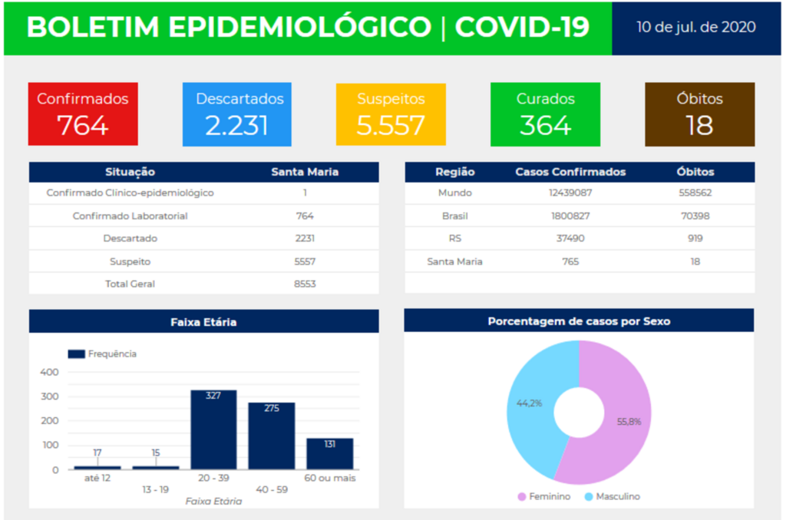786x520 pixels.
Task: Select the green Curados 364 card
Action: (545, 114)
